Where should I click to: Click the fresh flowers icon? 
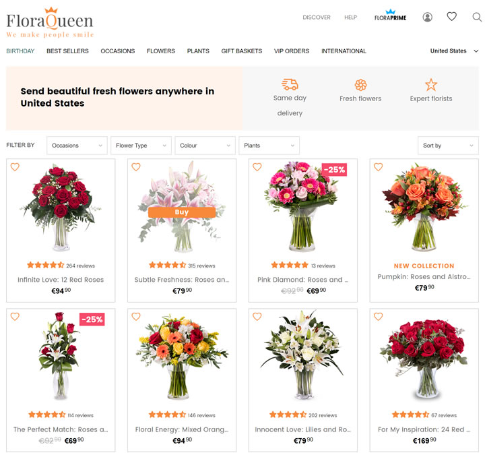[360, 85]
